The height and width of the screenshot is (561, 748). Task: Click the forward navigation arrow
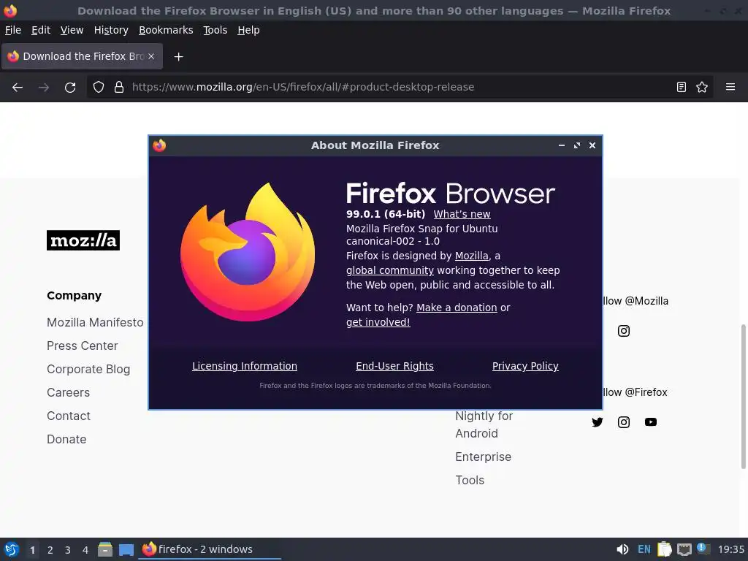click(x=44, y=88)
